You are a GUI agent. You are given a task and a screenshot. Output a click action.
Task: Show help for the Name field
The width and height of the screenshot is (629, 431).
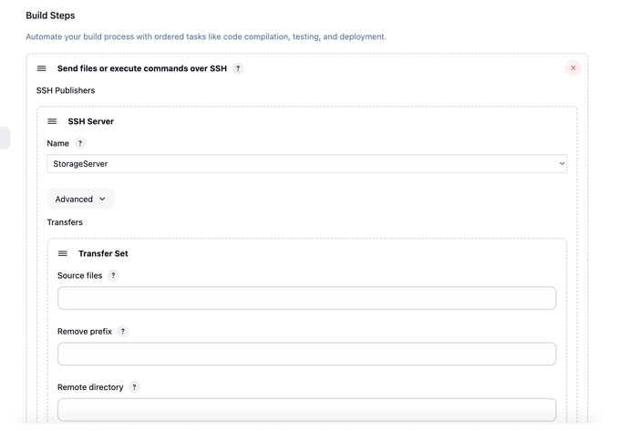(80, 143)
